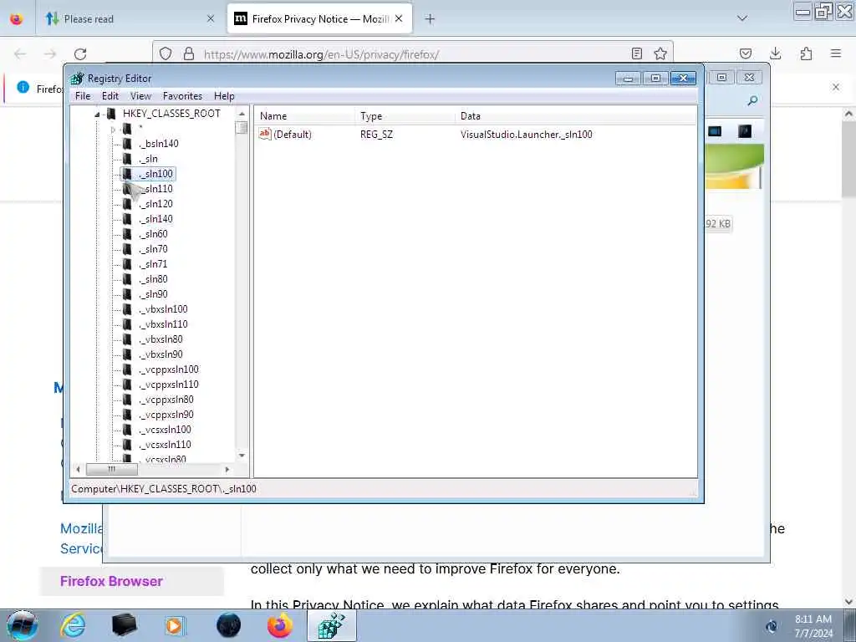Select the ._vcsxsln100 registry key

(165, 429)
